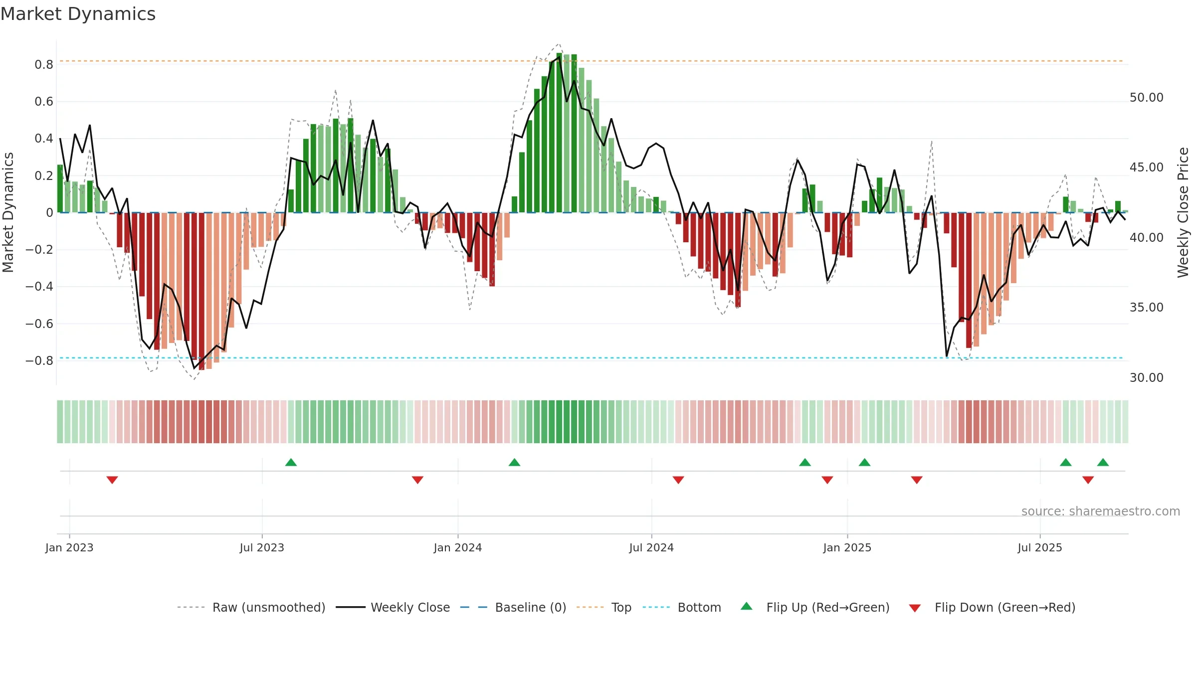Select the final green flip-up marker on the right
Image resolution: width=1197 pixels, height=673 pixels.
tap(1103, 462)
